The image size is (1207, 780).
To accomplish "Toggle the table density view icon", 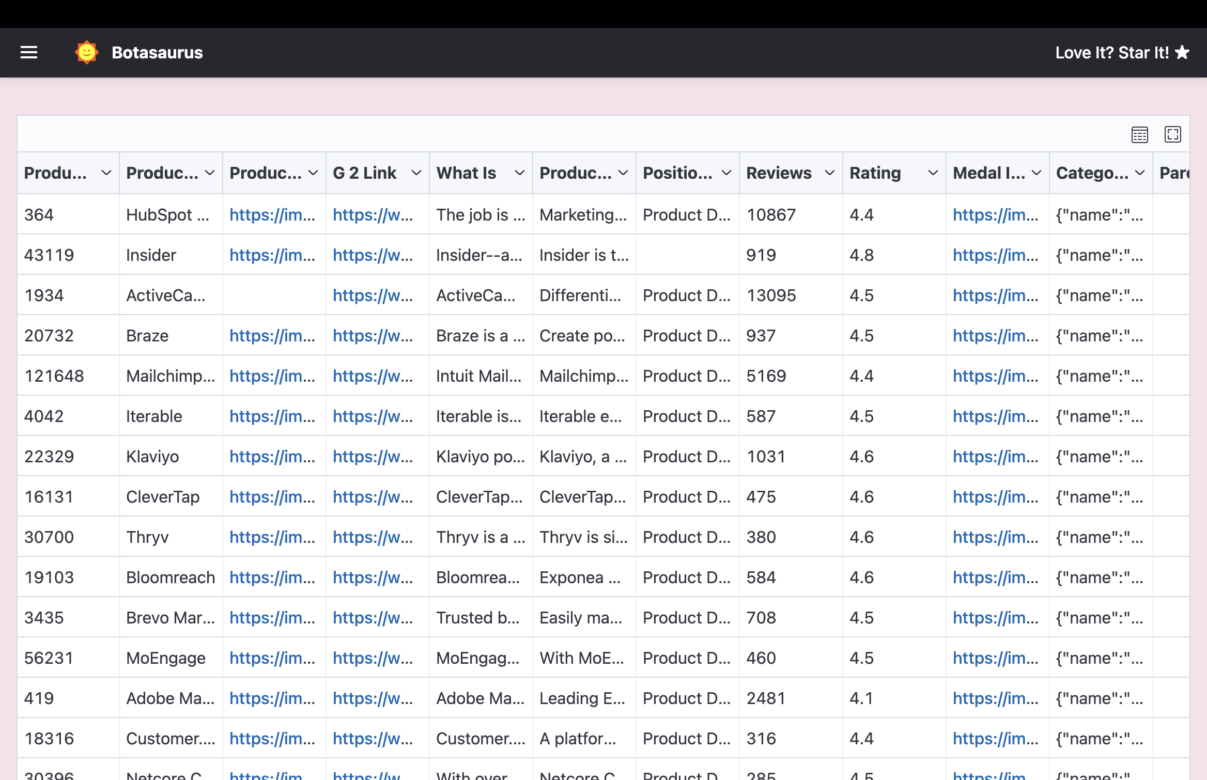I will pyautogui.click(x=1139, y=135).
